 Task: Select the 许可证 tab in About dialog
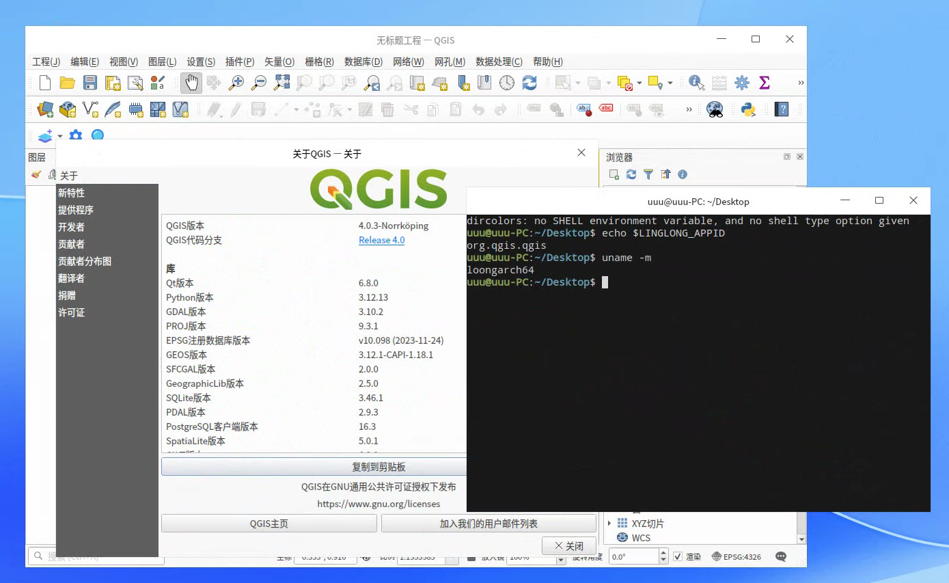point(71,312)
